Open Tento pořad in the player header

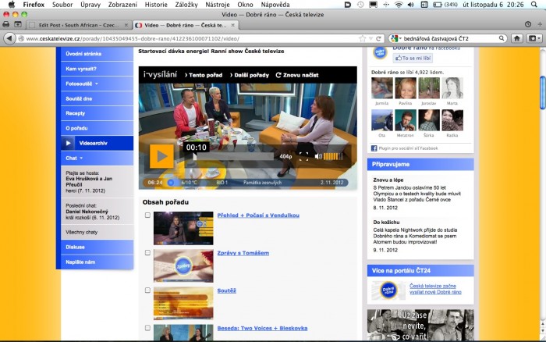(204, 75)
